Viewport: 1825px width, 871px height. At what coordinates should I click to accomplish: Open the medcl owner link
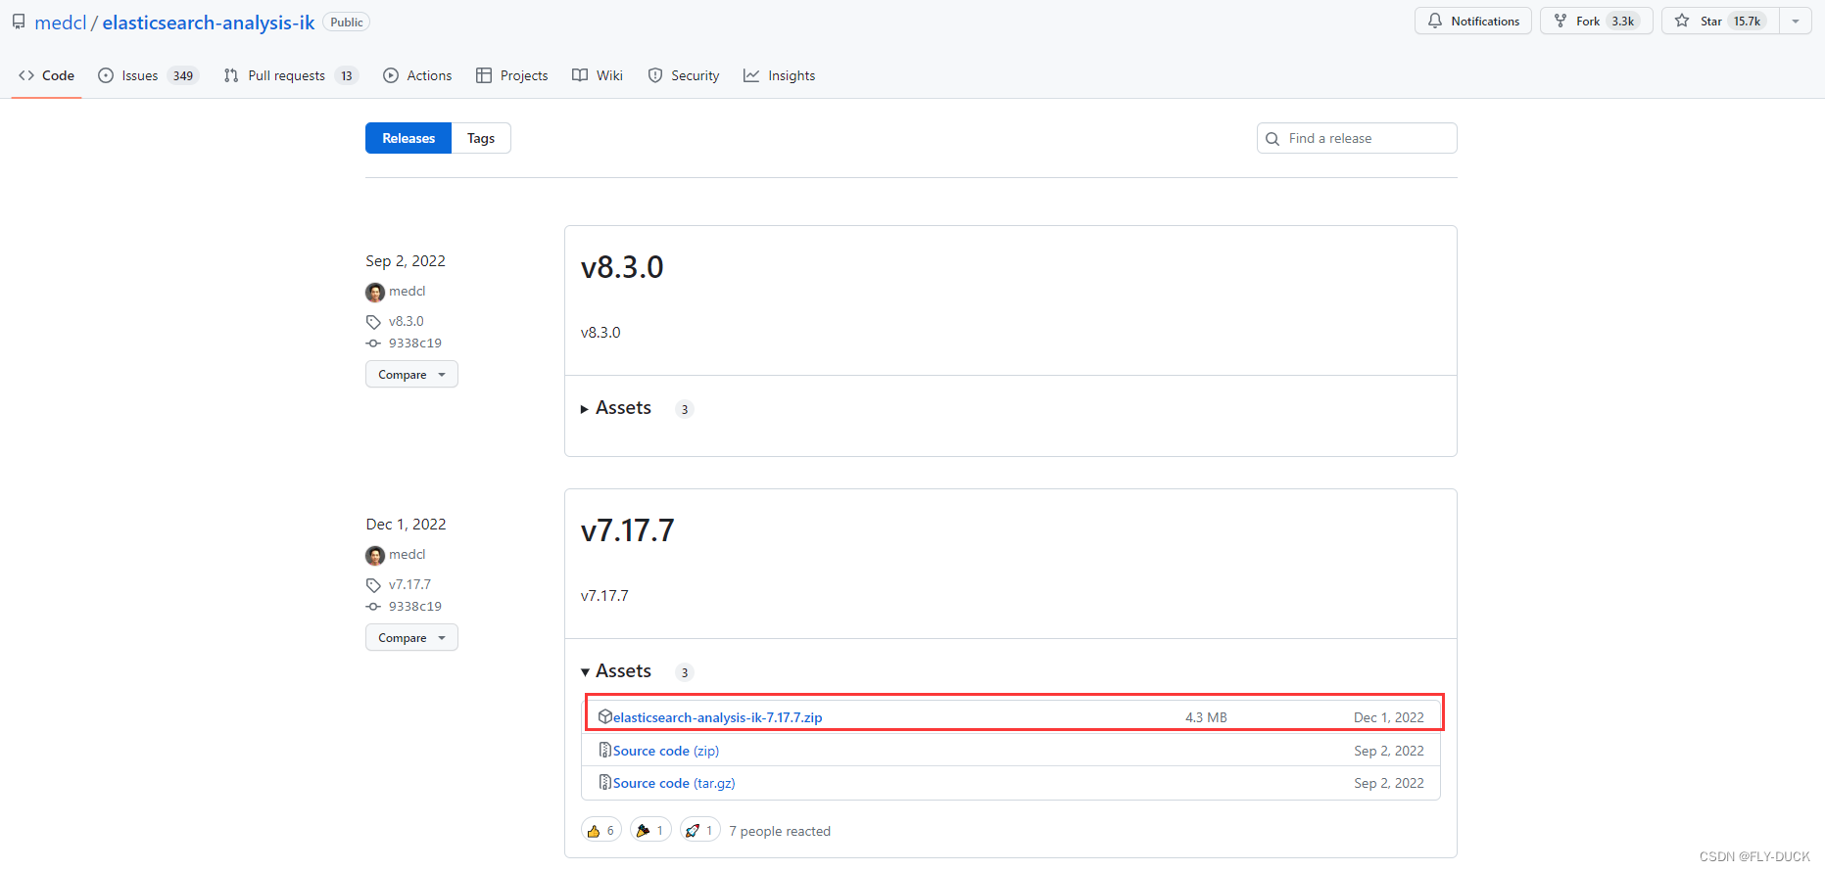[x=61, y=23]
